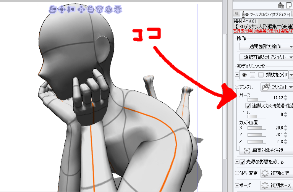Image resolution: width=293 pixels, height=192 pixels.
Task: Click the camera Z value stepper arrows
Action: click(285, 142)
